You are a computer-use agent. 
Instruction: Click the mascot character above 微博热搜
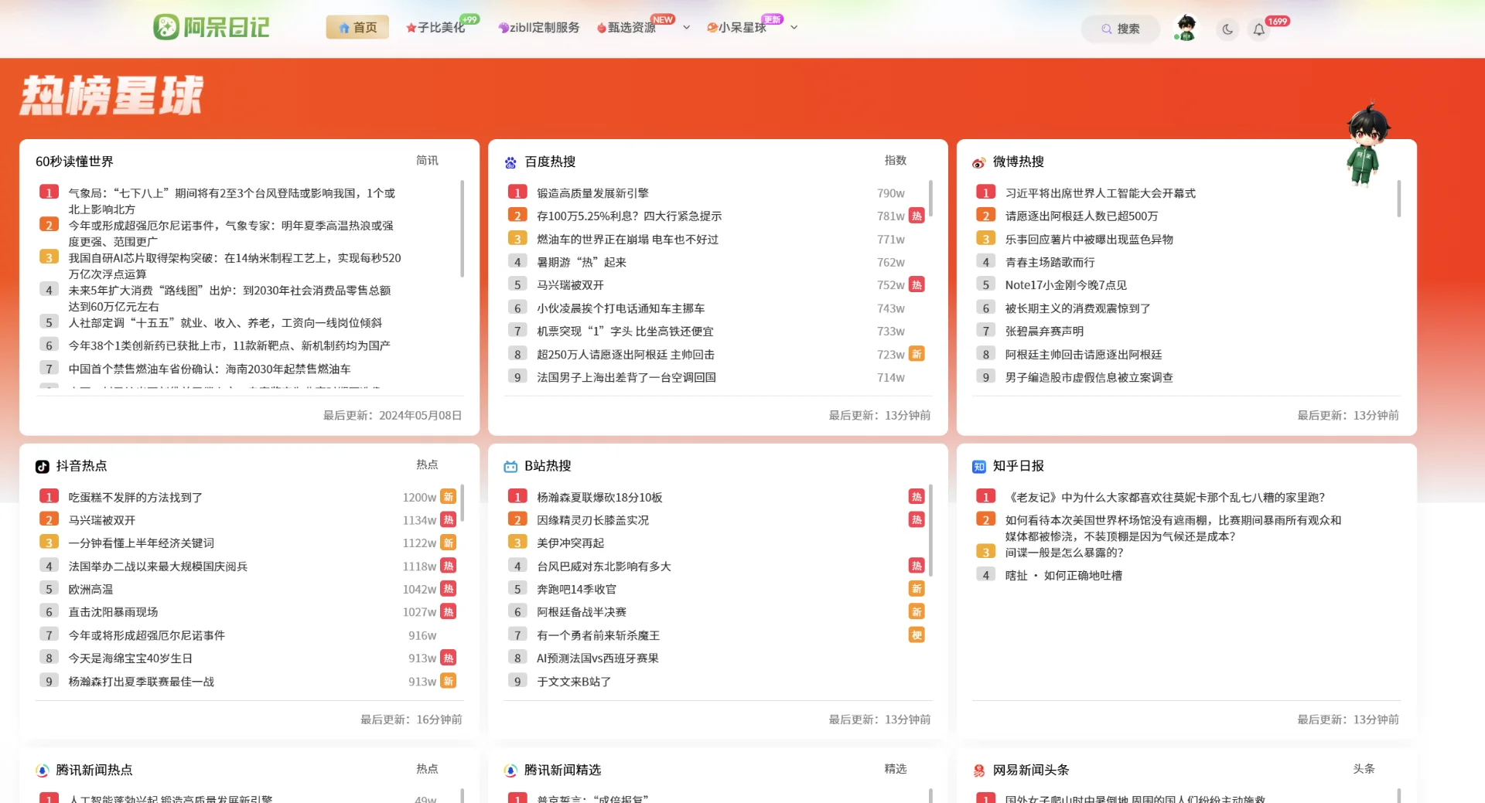tap(1366, 145)
